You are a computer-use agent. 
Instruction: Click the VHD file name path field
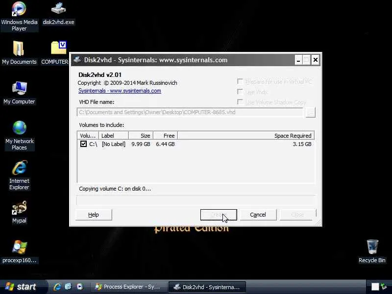(190, 112)
